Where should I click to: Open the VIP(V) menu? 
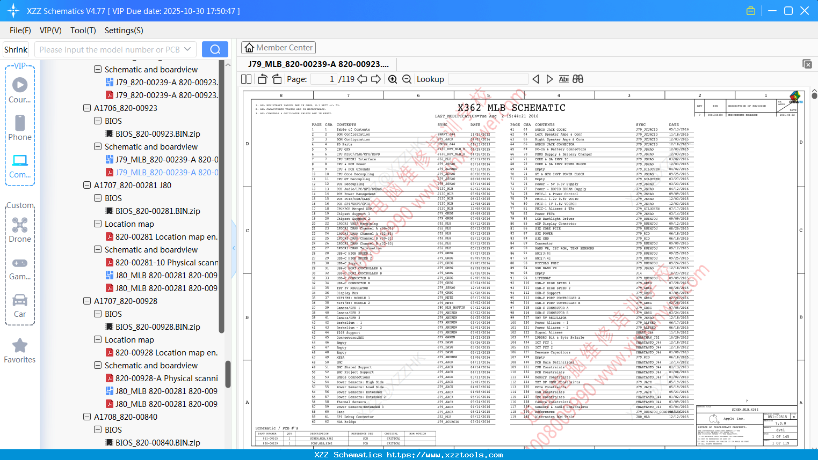click(x=50, y=31)
